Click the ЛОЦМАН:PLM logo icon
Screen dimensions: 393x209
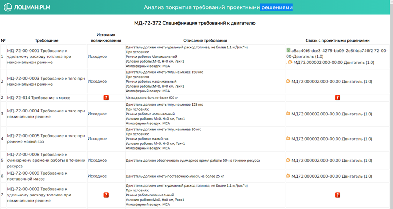tap(8, 7)
